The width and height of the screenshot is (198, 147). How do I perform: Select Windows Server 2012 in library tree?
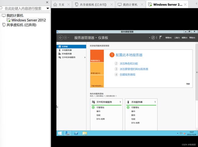click(x=29, y=20)
